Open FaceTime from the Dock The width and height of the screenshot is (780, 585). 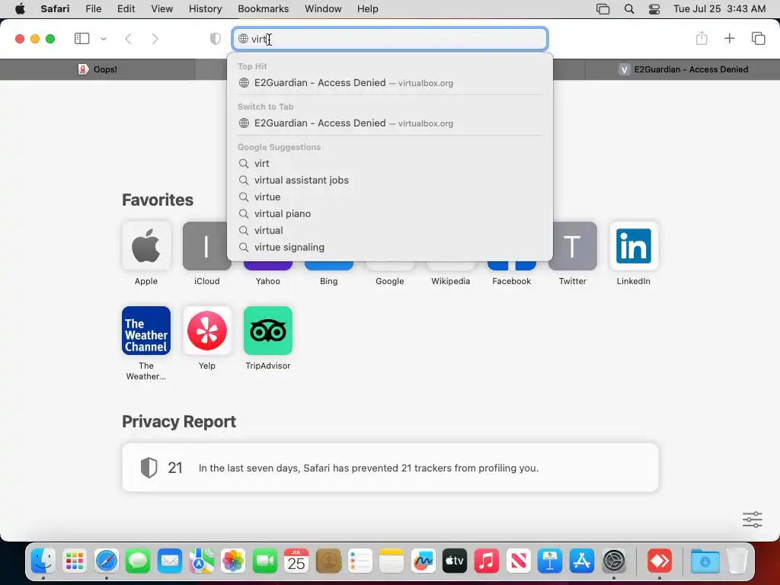click(264, 561)
